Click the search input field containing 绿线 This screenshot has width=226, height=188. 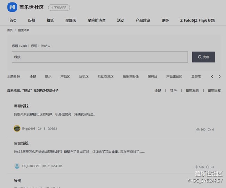point(99,57)
